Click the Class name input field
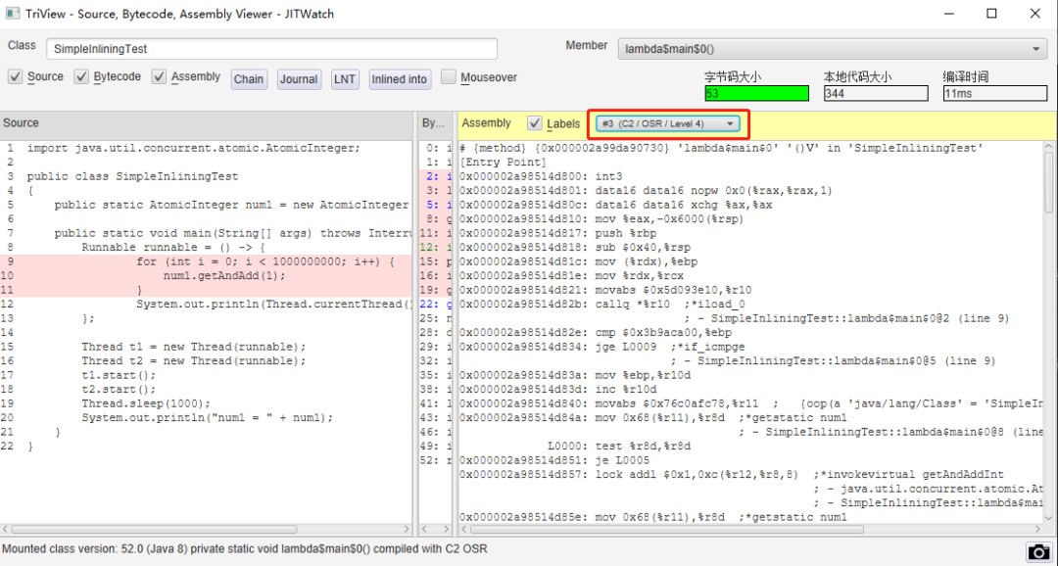 pos(272,49)
